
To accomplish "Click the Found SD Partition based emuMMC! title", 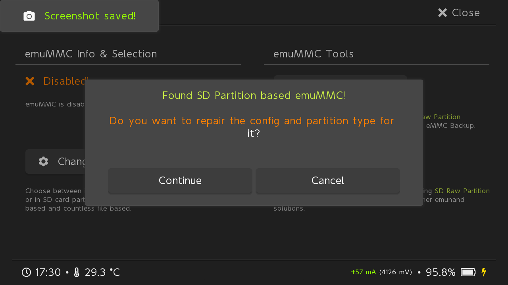I will tap(254, 95).
